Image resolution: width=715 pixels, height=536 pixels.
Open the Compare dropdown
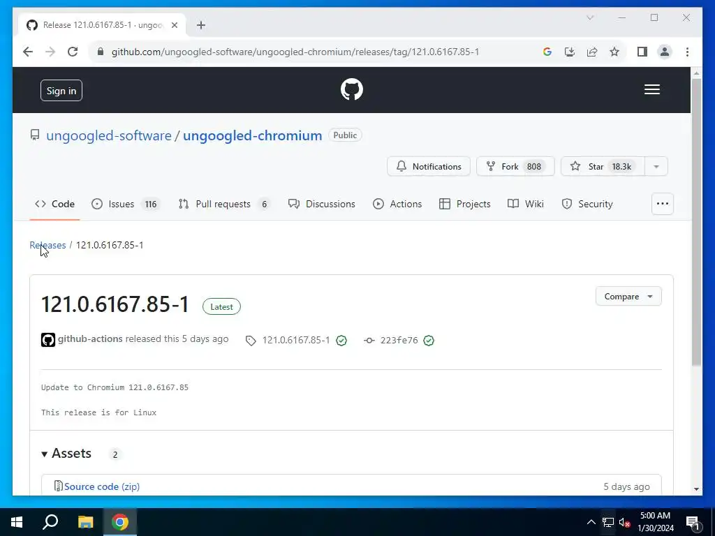(628, 296)
